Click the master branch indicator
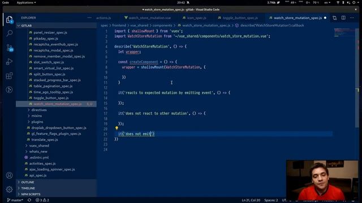The height and width of the screenshot is (203, 362). [x=15, y=200]
